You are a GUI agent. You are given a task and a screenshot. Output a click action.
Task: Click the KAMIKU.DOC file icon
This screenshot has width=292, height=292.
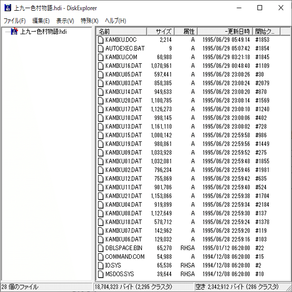(x=101, y=40)
